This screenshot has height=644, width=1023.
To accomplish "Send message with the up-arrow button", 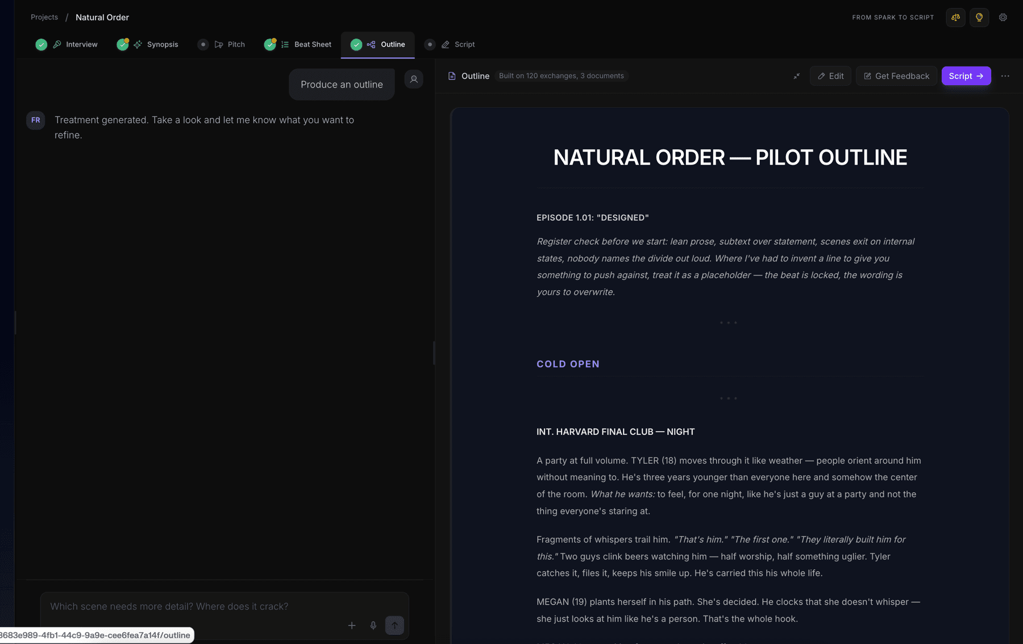I will click(394, 625).
